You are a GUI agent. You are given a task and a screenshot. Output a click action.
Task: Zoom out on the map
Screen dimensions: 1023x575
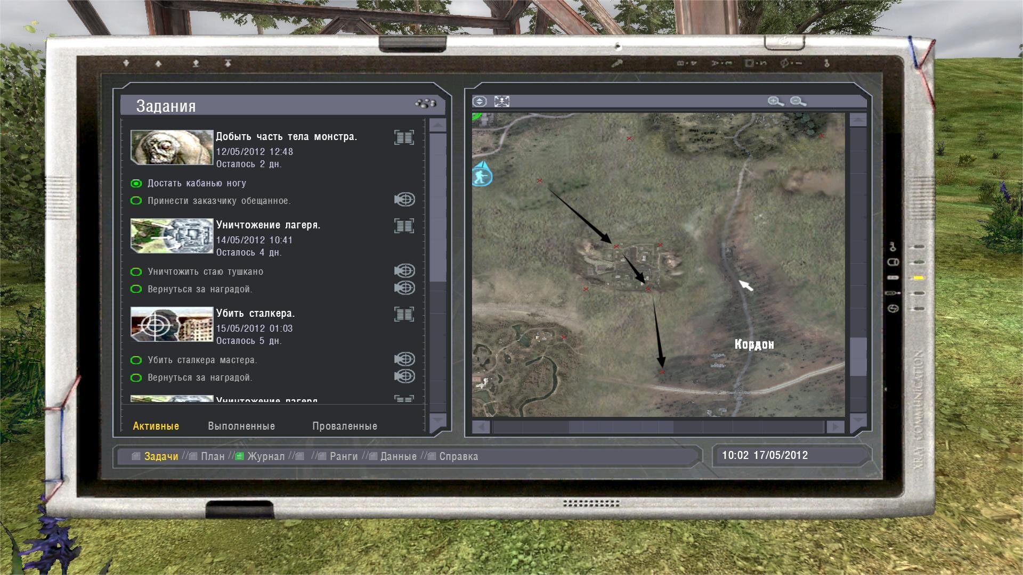[x=798, y=101]
